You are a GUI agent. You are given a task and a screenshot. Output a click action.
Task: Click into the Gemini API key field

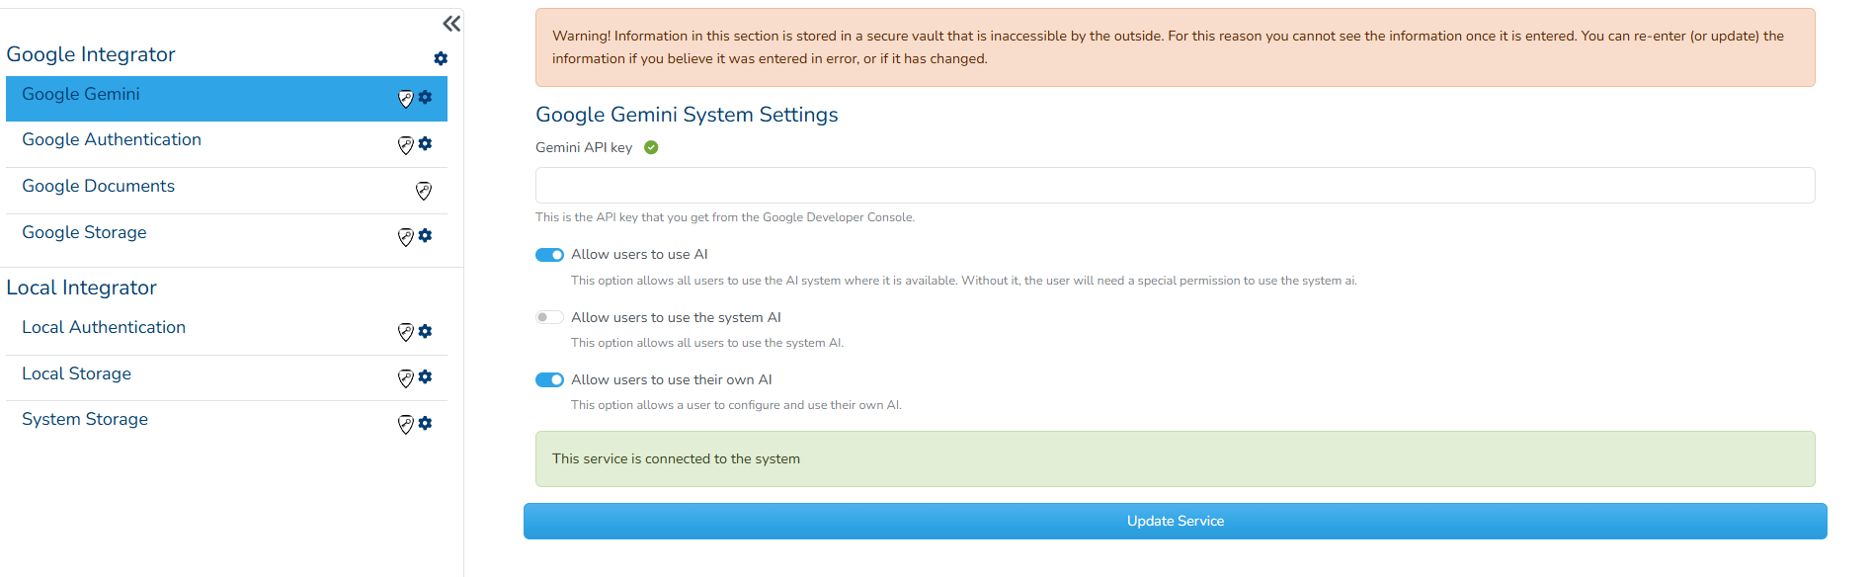1175,185
